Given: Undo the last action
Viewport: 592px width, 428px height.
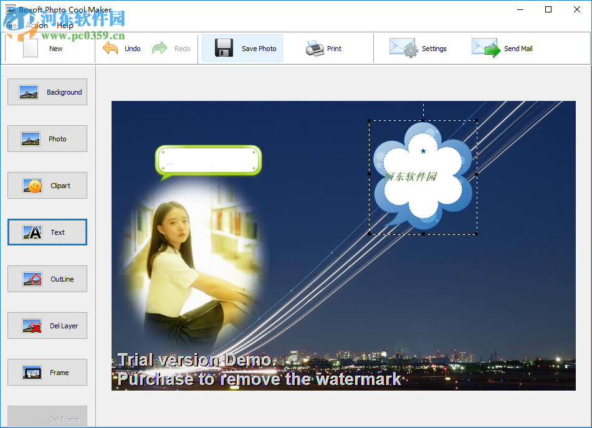Looking at the screenshot, I should point(122,48).
